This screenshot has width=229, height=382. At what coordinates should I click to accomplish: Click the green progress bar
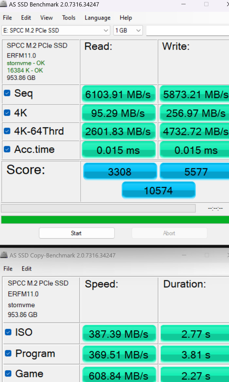point(114,220)
